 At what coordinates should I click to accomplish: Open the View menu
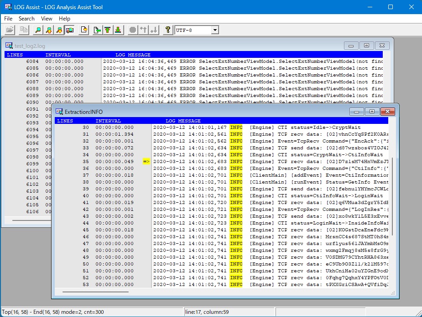47,19
